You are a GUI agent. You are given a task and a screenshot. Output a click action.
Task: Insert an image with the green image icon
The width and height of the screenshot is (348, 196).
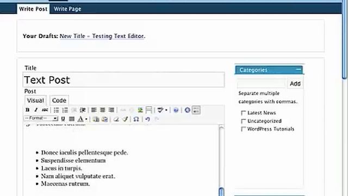pyautogui.click(x=140, y=110)
